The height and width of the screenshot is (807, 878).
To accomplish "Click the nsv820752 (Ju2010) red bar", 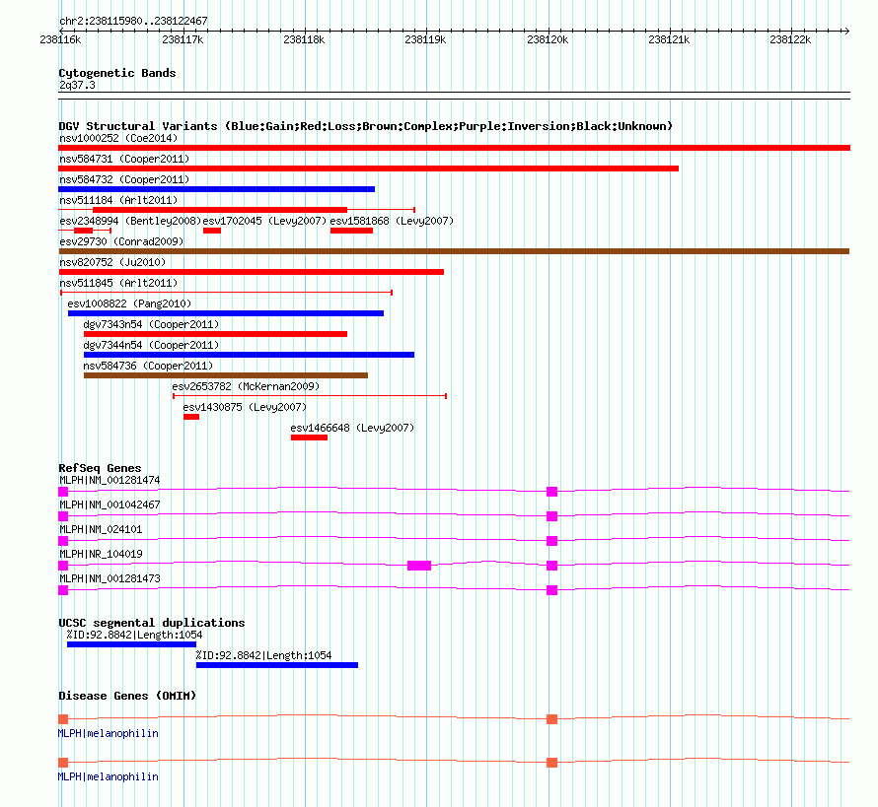I will (251, 272).
